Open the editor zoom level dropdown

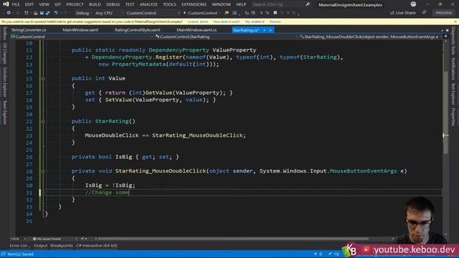18,239
